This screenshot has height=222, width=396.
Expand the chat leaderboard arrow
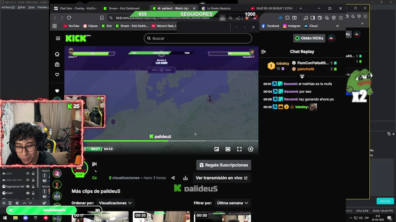302,76
